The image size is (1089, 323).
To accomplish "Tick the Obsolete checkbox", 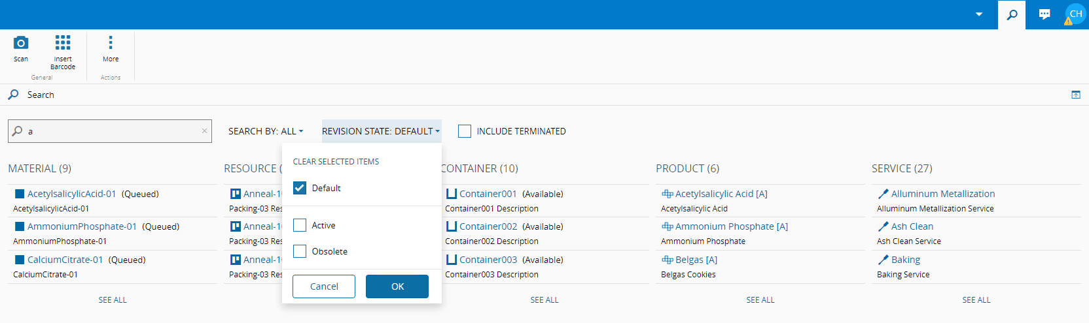I will click(300, 251).
